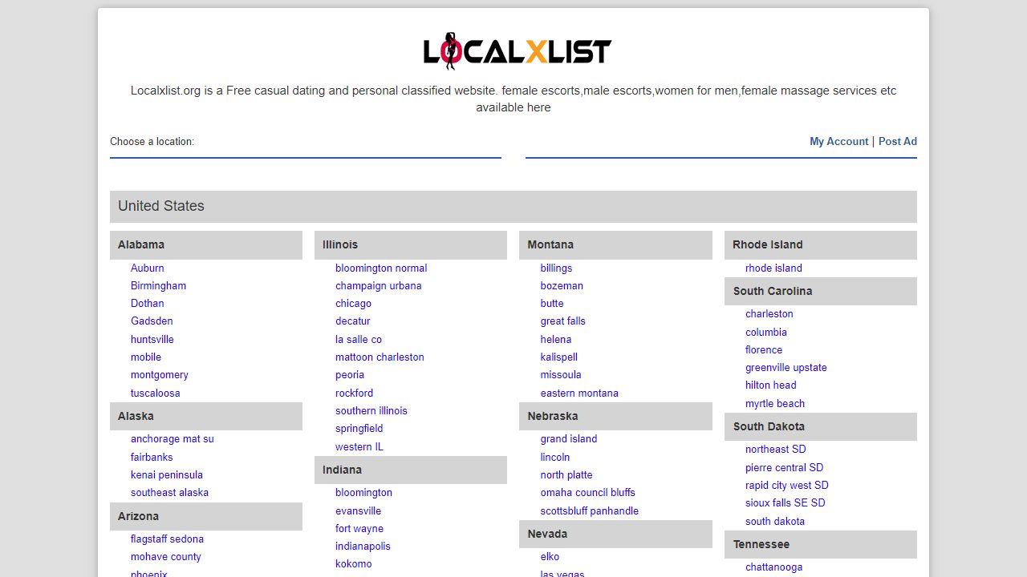Image resolution: width=1027 pixels, height=577 pixels.
Task: Open tuscaloosa listing
Action: click(x=156, y=393)
